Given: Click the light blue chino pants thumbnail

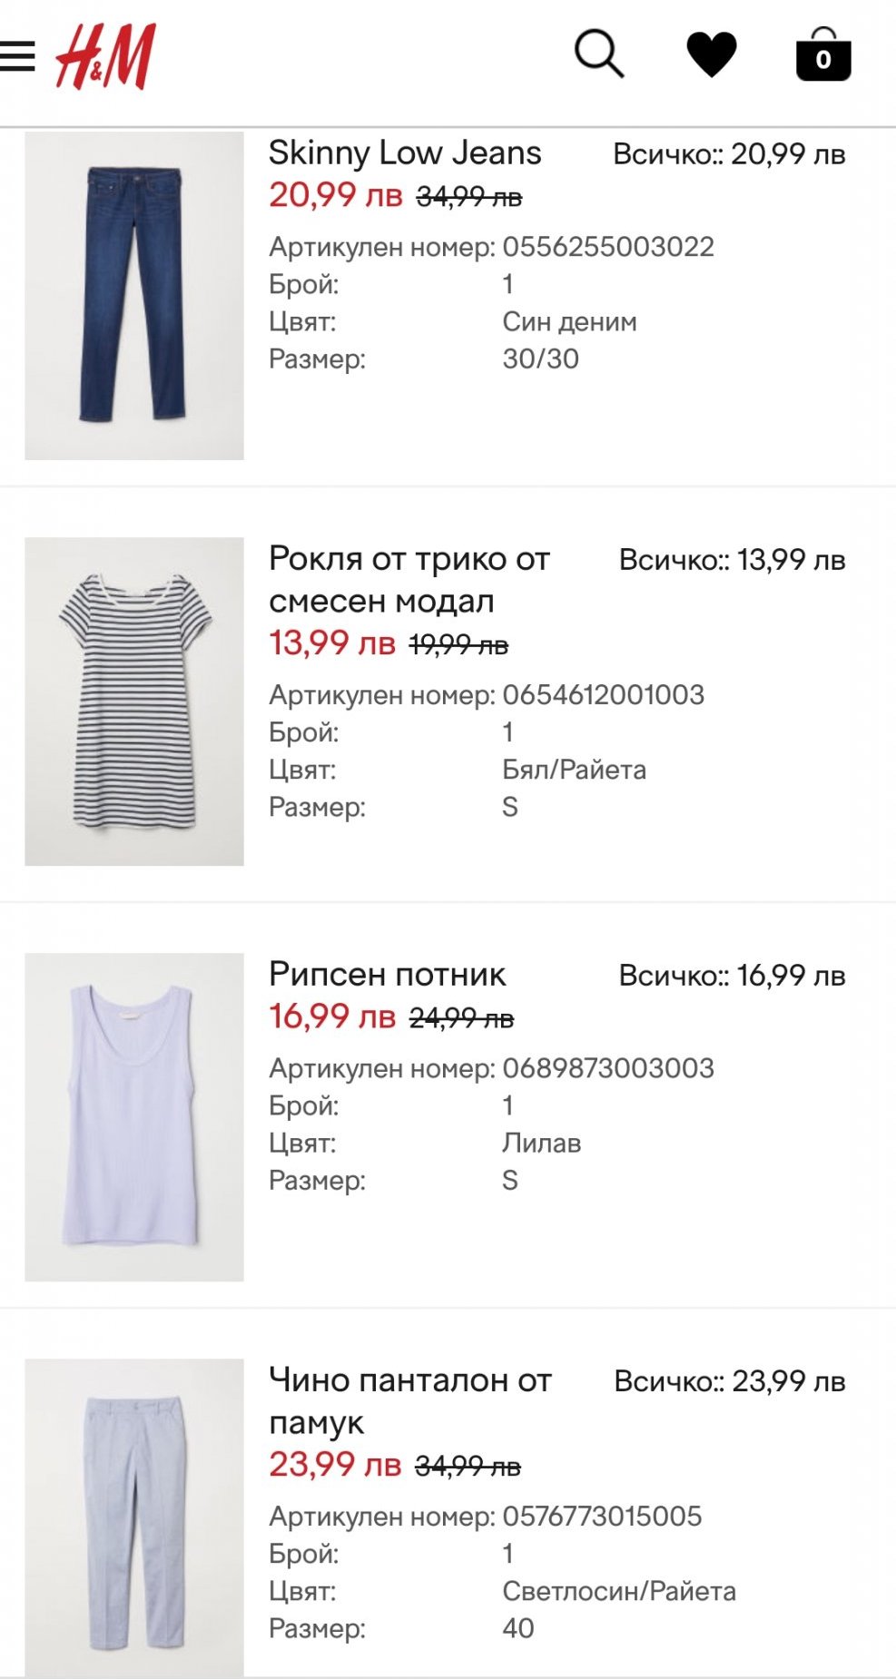Looking at the screenshot, I should point(134,1517).
